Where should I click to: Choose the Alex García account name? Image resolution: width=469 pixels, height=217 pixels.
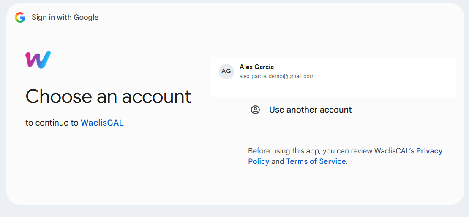256,67
